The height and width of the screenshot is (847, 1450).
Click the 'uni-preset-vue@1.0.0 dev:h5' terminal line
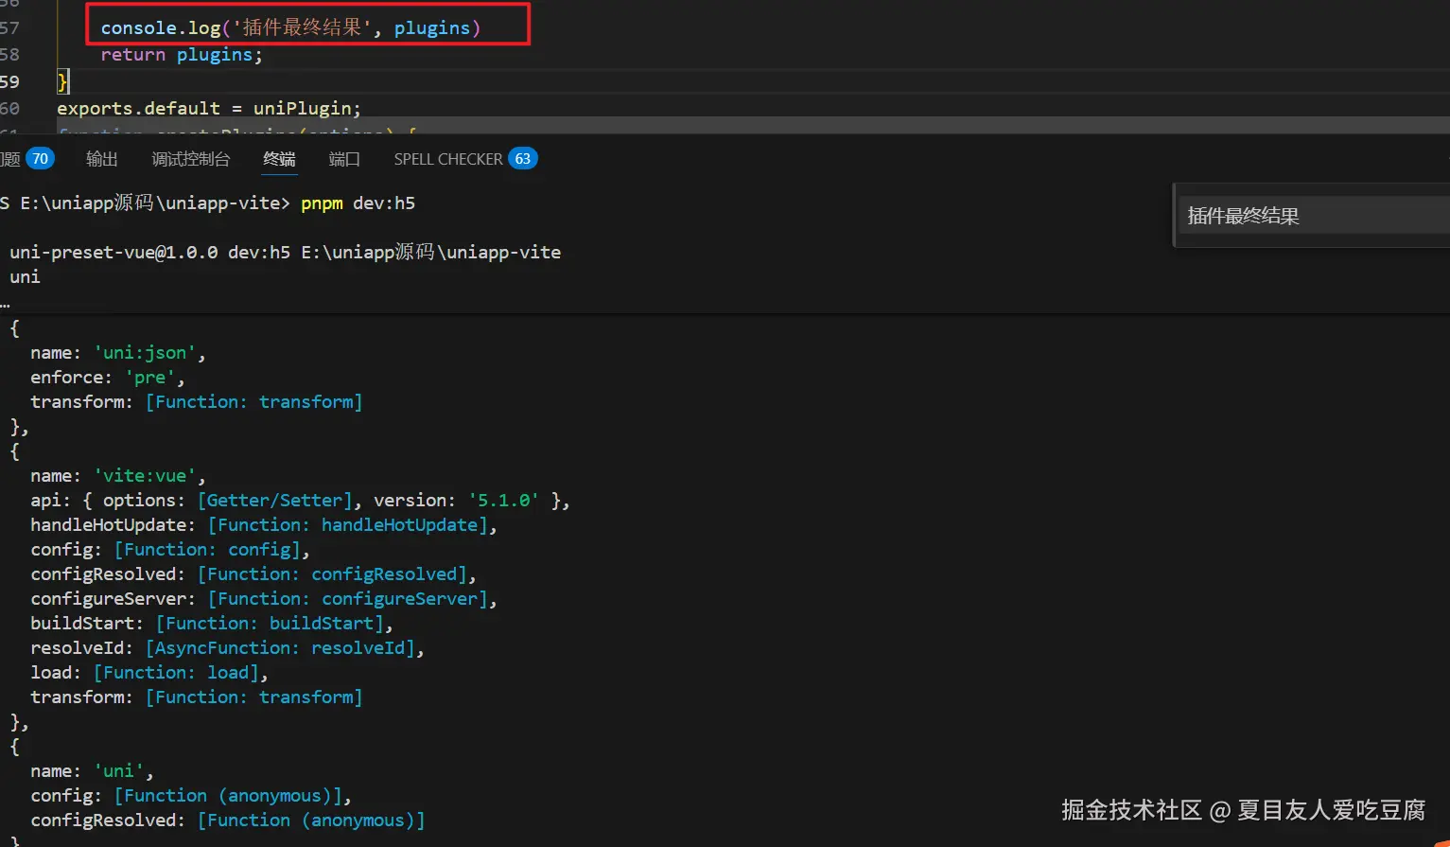coord(285,253)
